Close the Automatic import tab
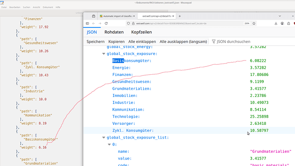 (134, 16)
